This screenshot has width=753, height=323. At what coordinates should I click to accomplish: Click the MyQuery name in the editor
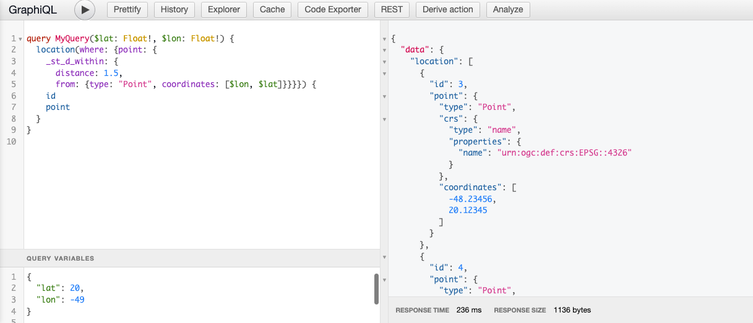[72, 39]
